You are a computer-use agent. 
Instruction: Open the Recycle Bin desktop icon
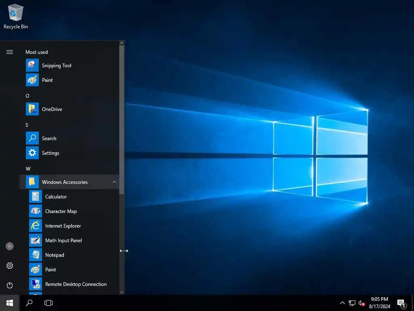(16, 16)
